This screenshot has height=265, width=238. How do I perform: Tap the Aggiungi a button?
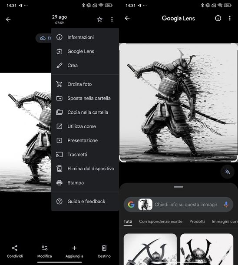click(74, 252)
